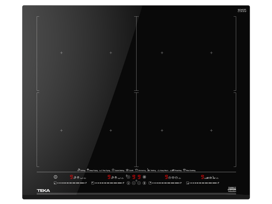Tap Poaching icon beside fourth zone display
This screenshot has width=272, height=204.
pyautogui.click(x=206, y=178)
